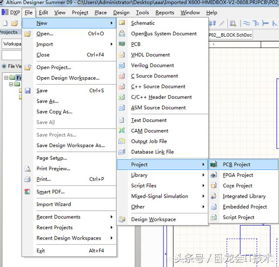Click the open folder toolbar icon

(x=14, y=23)
